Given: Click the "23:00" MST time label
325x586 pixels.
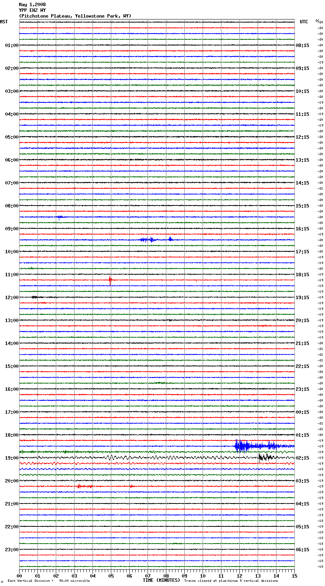Looking at the screenshot, I should tap(12, 550).
